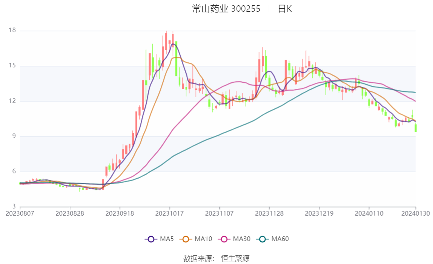The height and width of the screenshot is (264, 433).
Task: Click the price axis label 15
Action: tap(12, 65)
